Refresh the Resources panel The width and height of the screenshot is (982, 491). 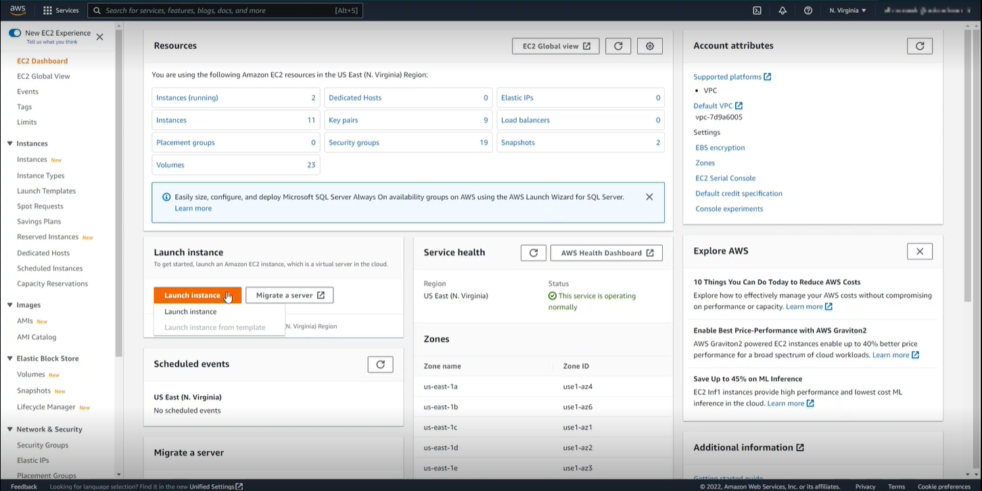618,46
